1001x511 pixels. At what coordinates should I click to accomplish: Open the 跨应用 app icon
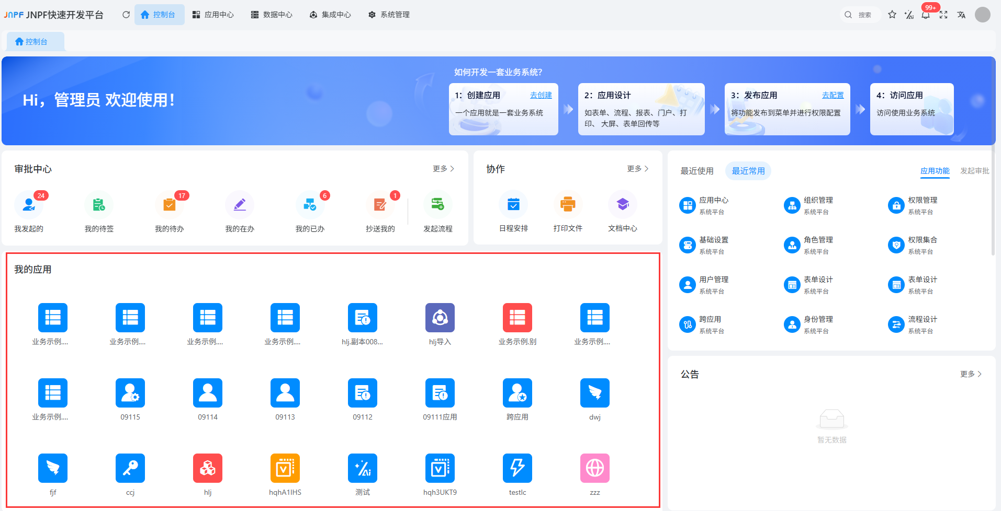[517, 393]
